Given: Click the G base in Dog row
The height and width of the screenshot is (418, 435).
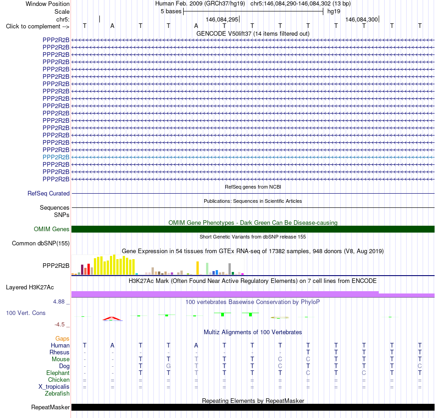Looking at the screenshot, I should 169,366.
